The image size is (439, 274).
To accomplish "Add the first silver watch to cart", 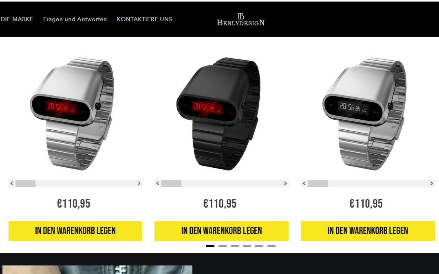I will [75, 231].
